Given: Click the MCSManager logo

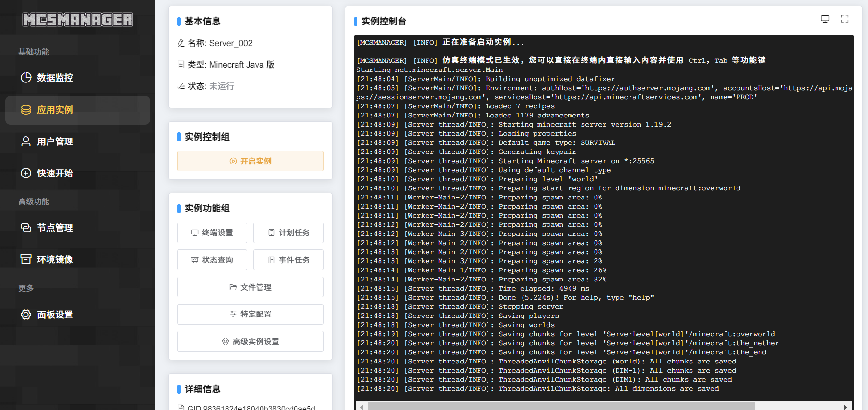Looking at the screenshot, I should 78,20.
